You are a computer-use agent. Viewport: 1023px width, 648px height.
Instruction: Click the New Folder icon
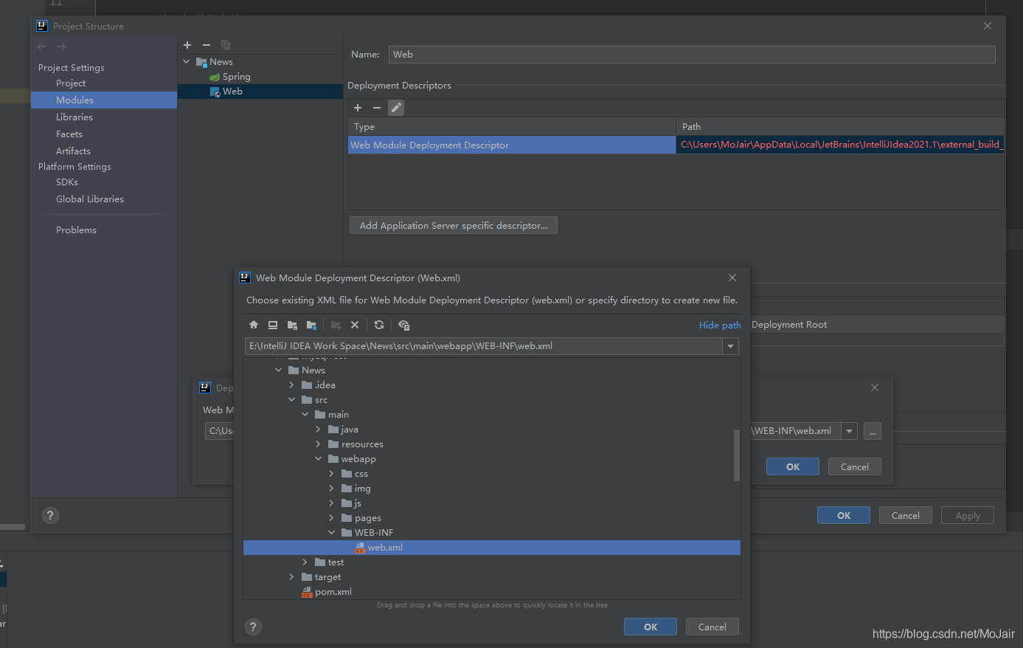[336, 325]
